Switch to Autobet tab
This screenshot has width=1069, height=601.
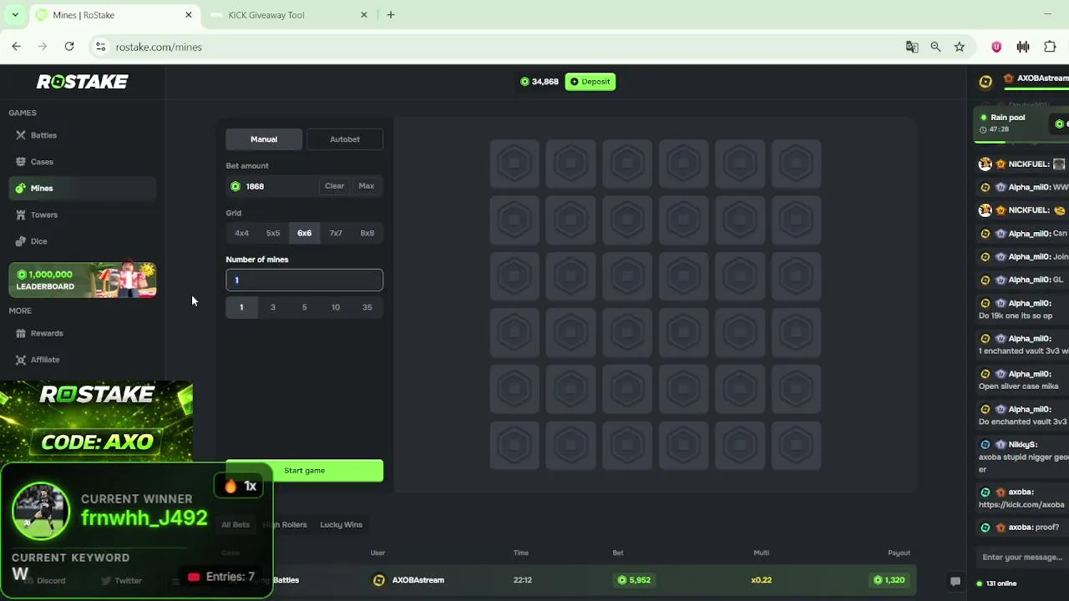(x=345, y=139)
